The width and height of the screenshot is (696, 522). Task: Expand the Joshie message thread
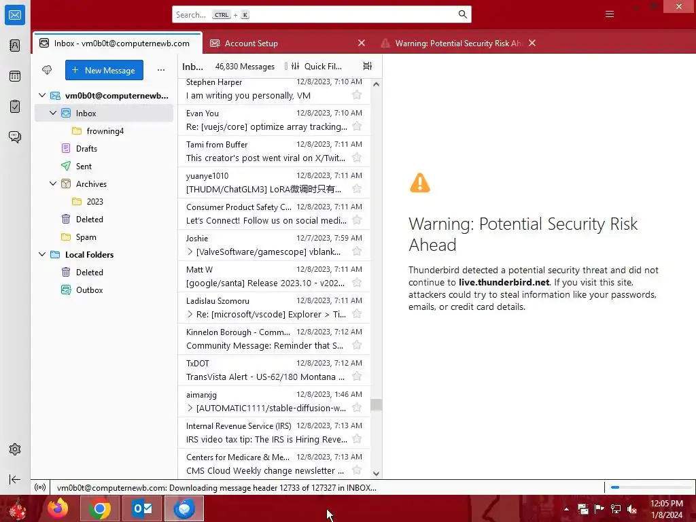[190, 251]
